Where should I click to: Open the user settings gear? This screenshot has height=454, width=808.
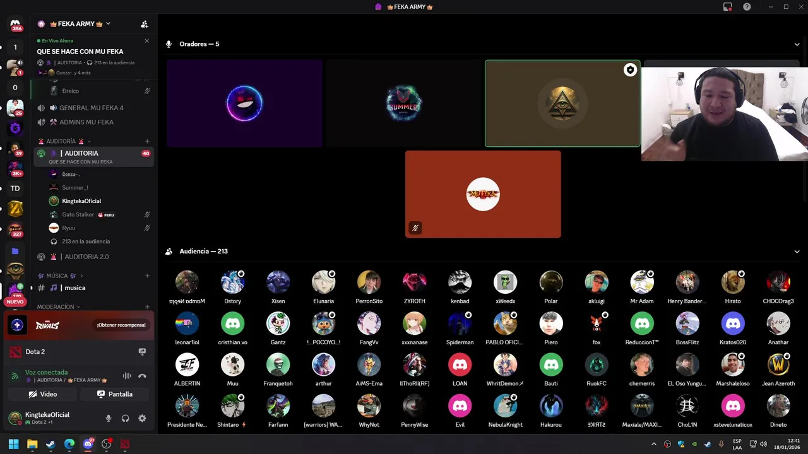pos(142,418)
